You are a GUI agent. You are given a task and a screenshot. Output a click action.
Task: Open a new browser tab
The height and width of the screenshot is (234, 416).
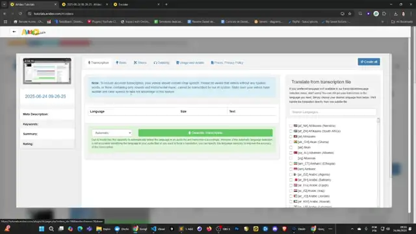[166, 5]
